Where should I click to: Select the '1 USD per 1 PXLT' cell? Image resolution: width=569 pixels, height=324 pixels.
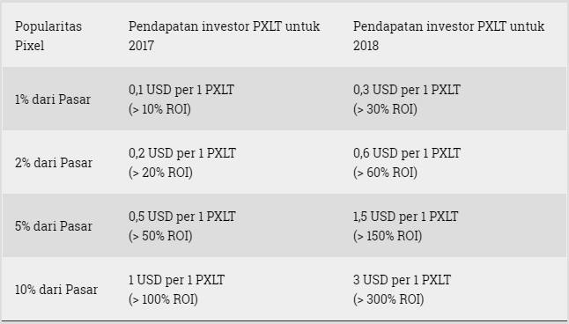pyautogui.click(x=176, y=280)
